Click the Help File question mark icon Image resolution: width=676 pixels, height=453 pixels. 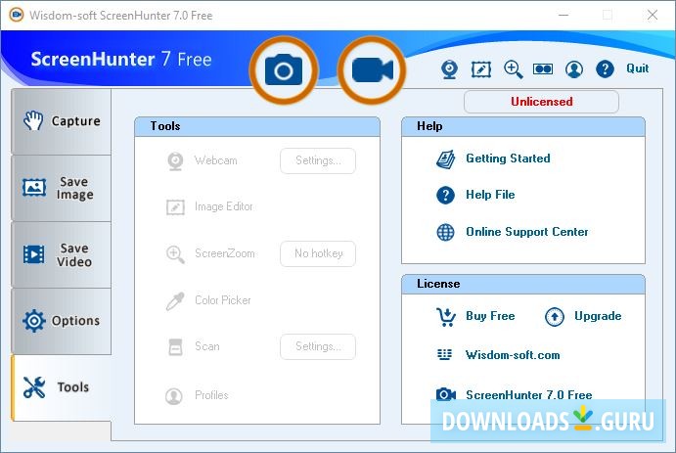[x=445, y=196]
